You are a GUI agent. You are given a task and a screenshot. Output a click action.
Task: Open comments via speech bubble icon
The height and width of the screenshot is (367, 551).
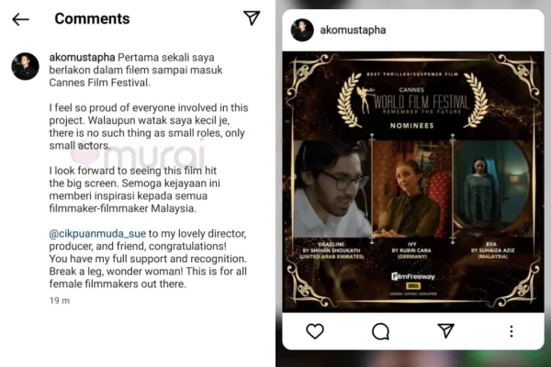pyautogui.click(x=380, y=331)
